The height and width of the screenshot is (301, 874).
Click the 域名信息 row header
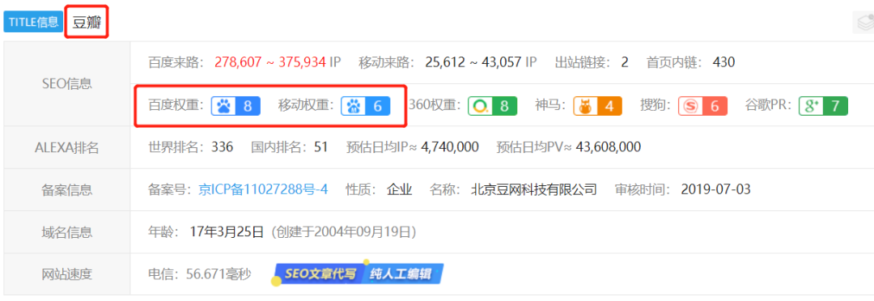67,232
